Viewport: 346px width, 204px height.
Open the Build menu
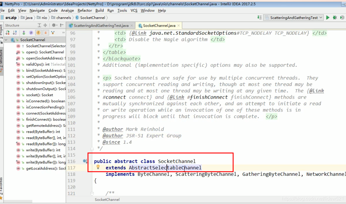100,10
